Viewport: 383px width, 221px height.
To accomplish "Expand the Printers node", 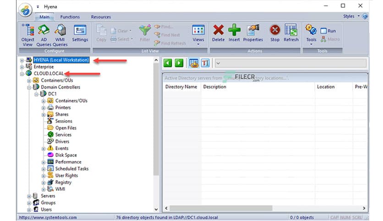I will click(44, 108).
